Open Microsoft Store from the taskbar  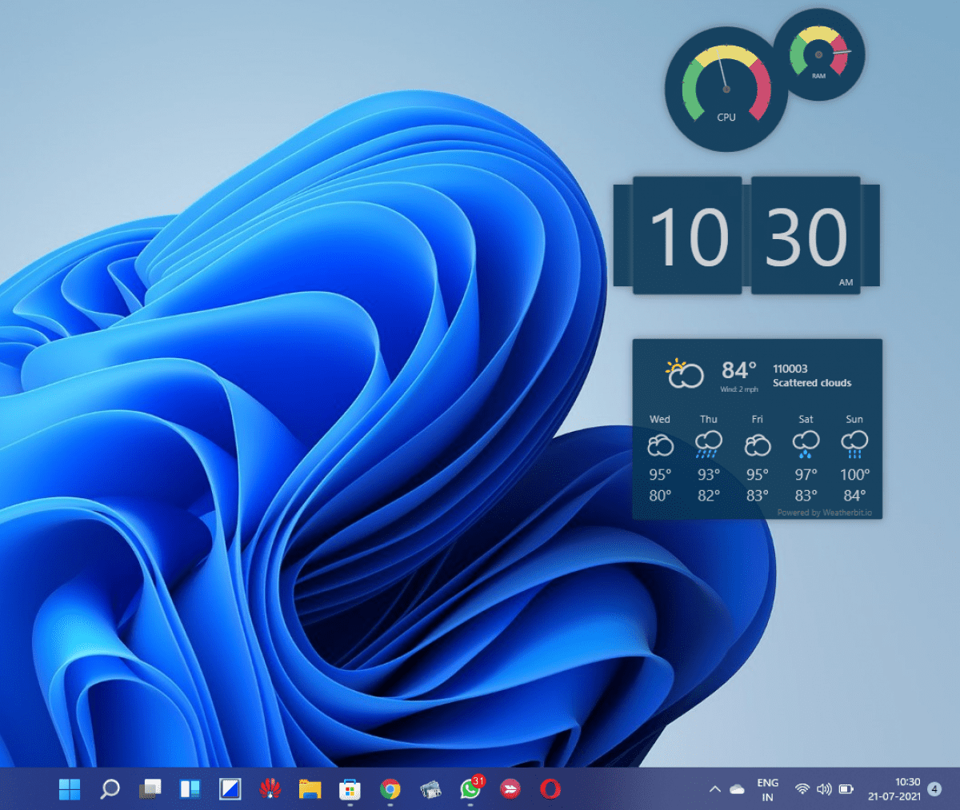pos(350,789)
